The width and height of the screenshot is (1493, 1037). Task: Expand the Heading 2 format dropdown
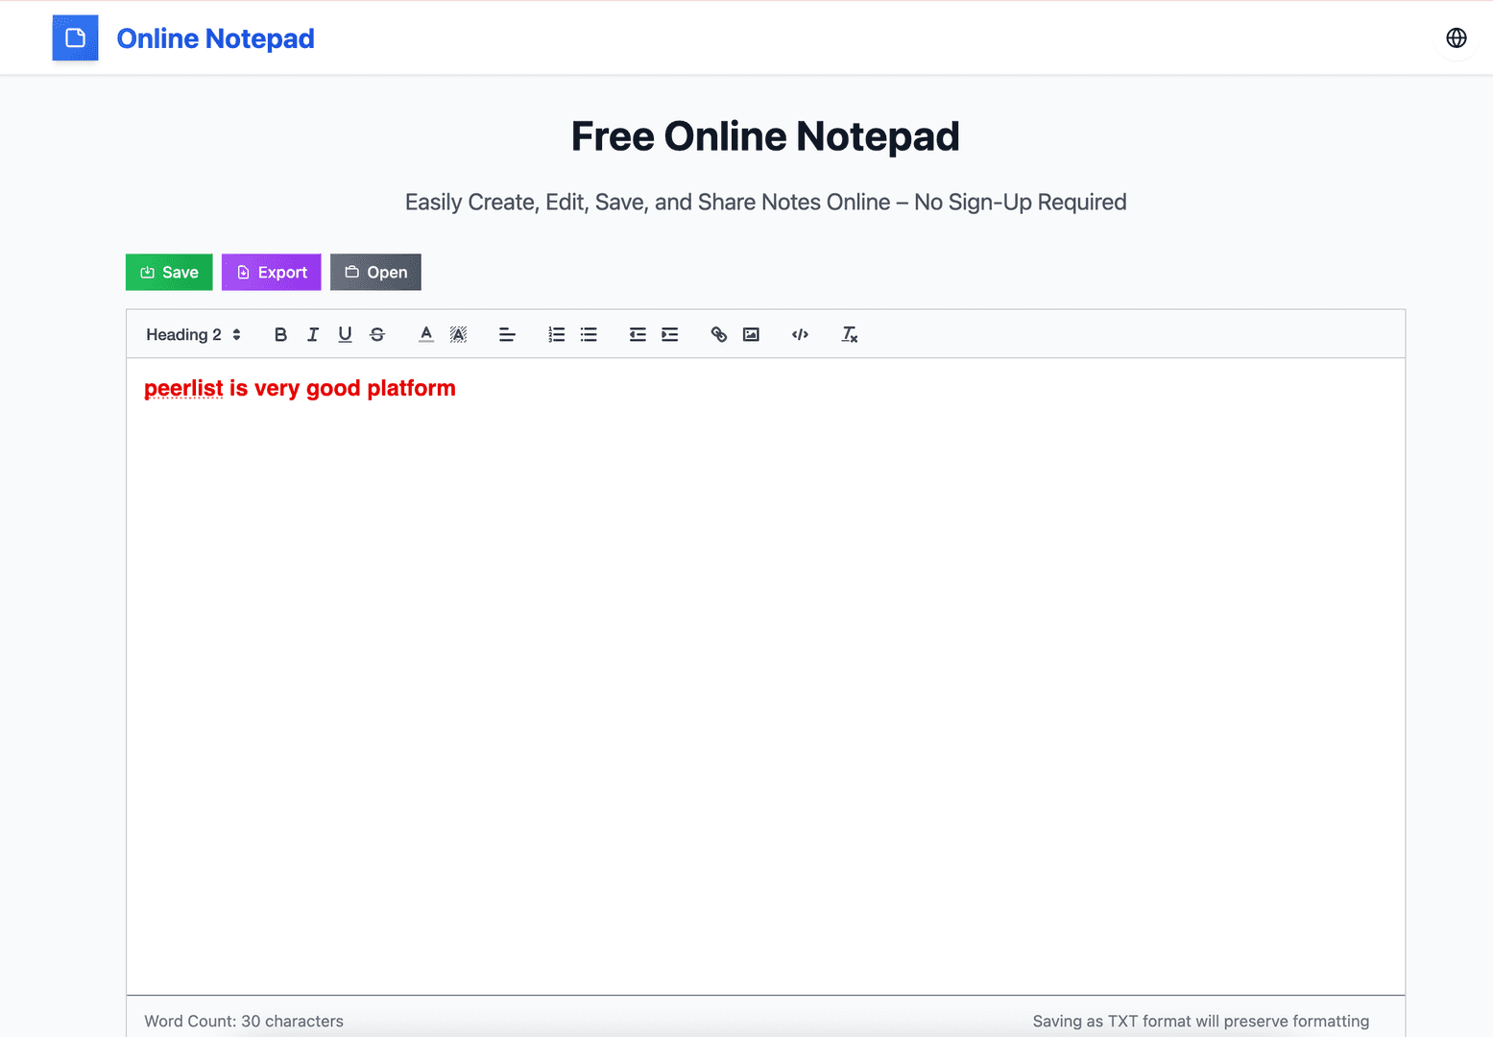(193, 334)
